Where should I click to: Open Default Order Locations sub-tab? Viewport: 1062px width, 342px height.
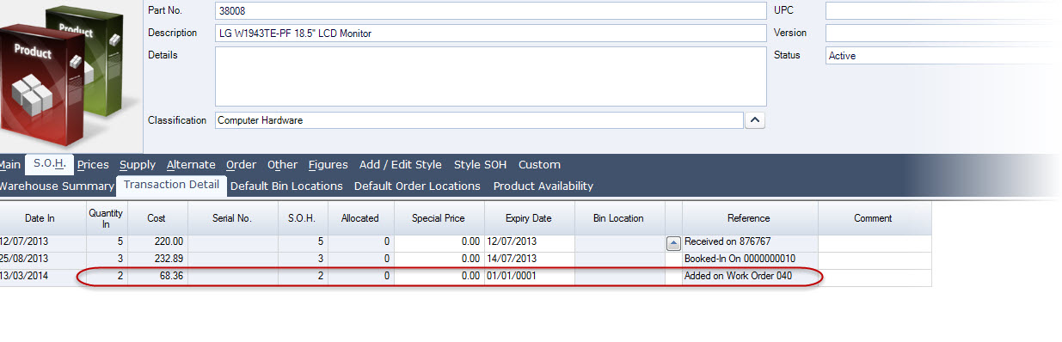tap(417, 186)
